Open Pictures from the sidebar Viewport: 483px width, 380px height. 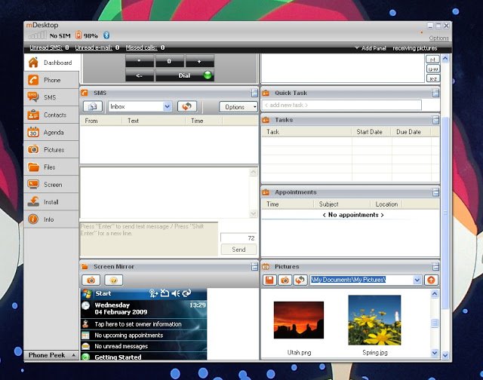click(x=51, y=149)
